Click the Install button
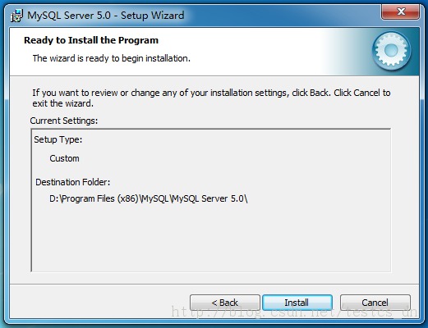The width and height of the screenshot is (428, 328). pos(297,303)
